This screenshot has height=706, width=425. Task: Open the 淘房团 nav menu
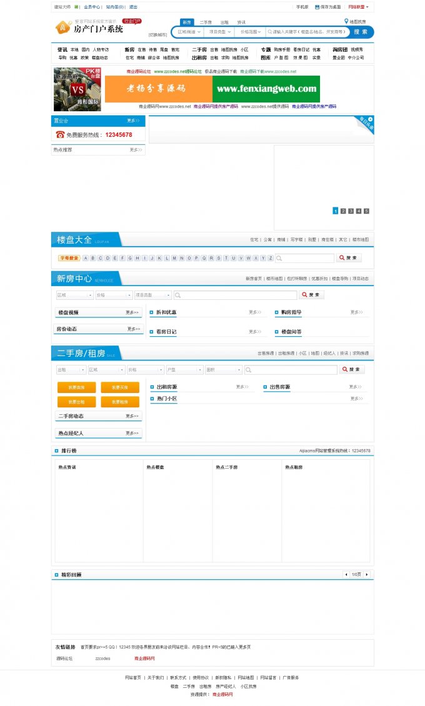(x=340, y=49)
